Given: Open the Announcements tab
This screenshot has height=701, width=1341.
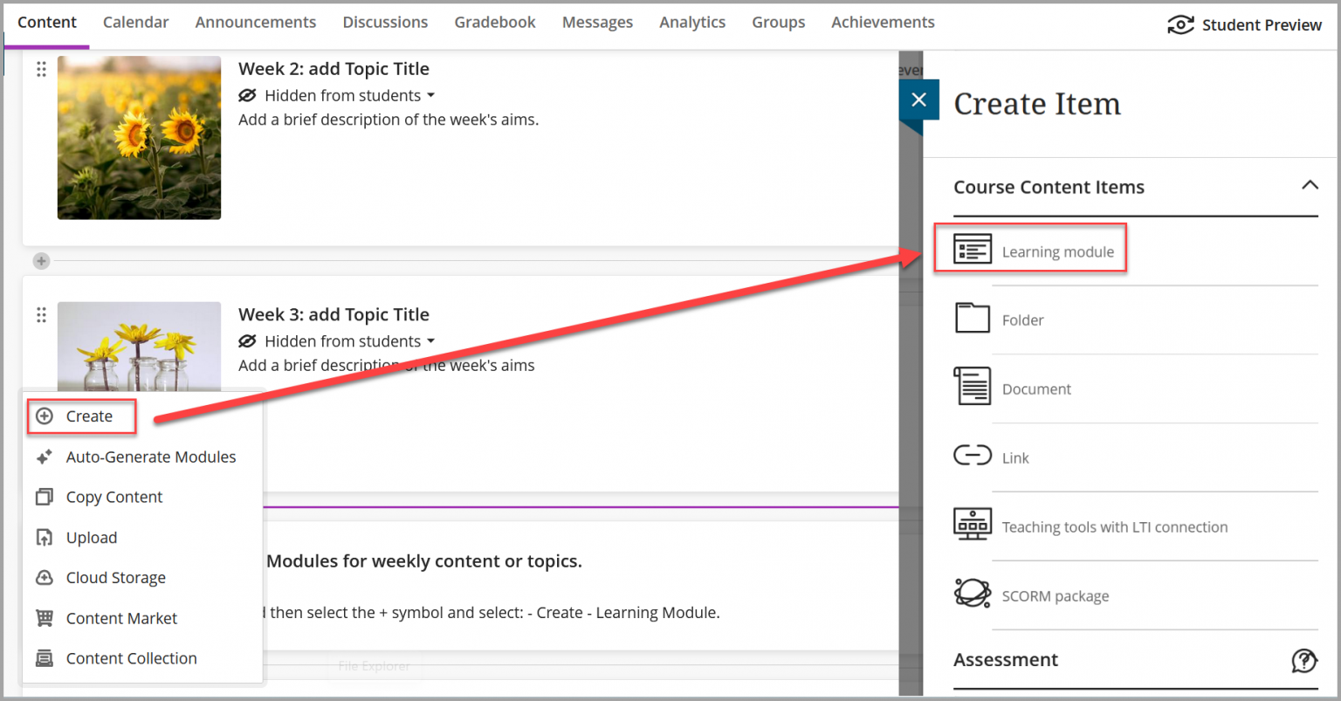Looking at the screenshot, I should [256, 23].
